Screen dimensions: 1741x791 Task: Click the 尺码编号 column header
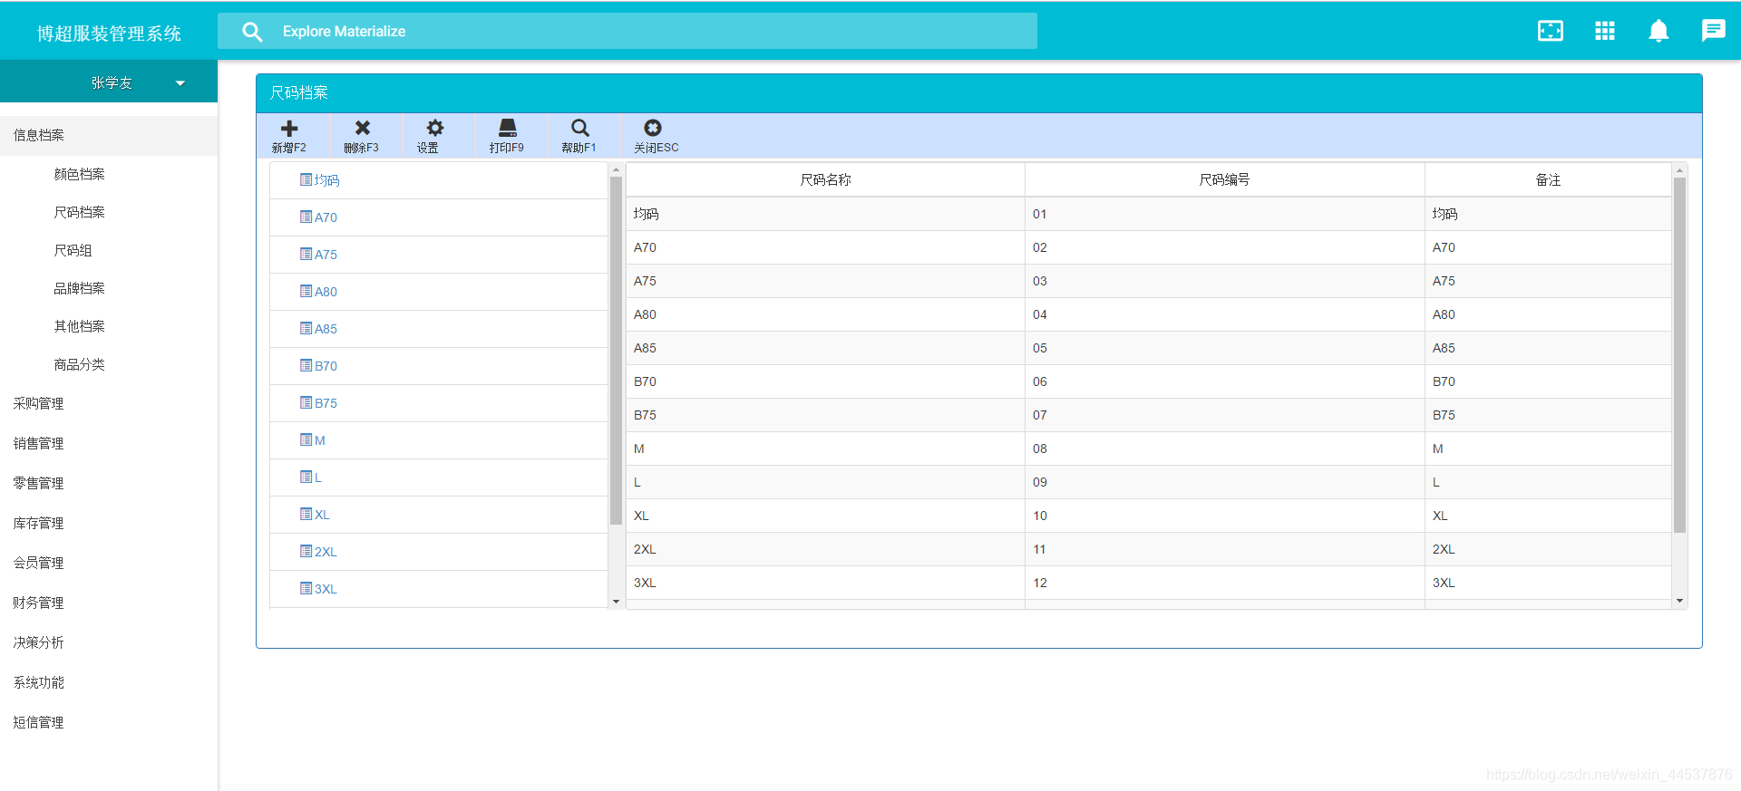point(1224,179)
